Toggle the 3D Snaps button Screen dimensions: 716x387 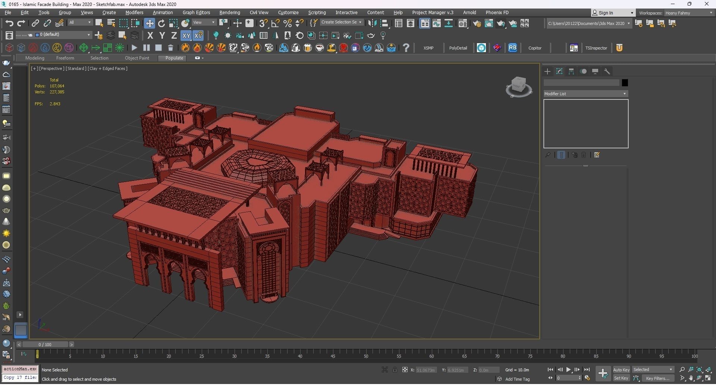pyautogui.click(x=263, y=23)
